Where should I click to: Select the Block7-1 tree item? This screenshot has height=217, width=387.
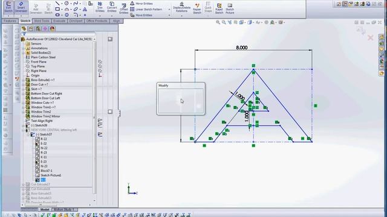click(x=47, y=171)
